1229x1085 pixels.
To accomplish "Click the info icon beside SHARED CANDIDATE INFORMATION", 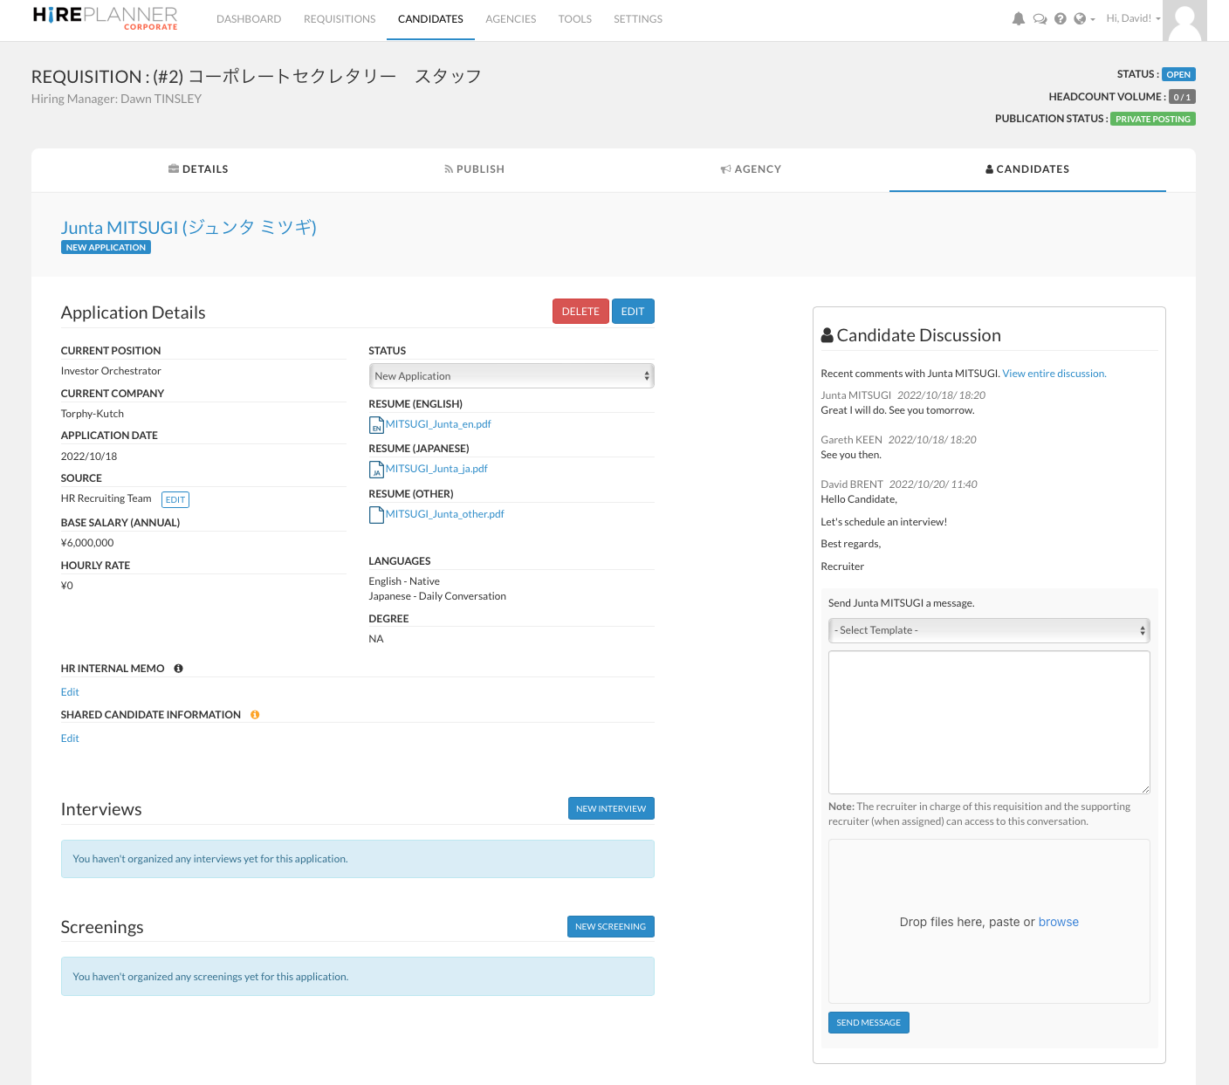I will pyautogui.click(x=254, y=714).
